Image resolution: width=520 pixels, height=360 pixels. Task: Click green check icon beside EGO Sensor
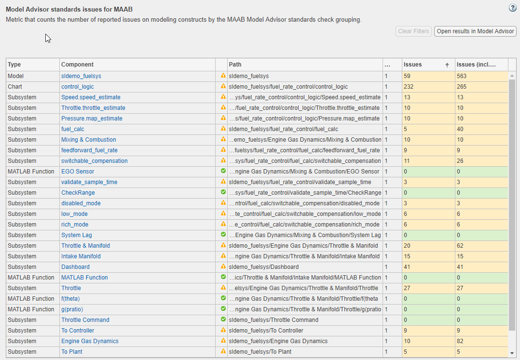(223, 171)
